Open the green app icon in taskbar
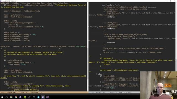177x99 pixels. (25, 97)
